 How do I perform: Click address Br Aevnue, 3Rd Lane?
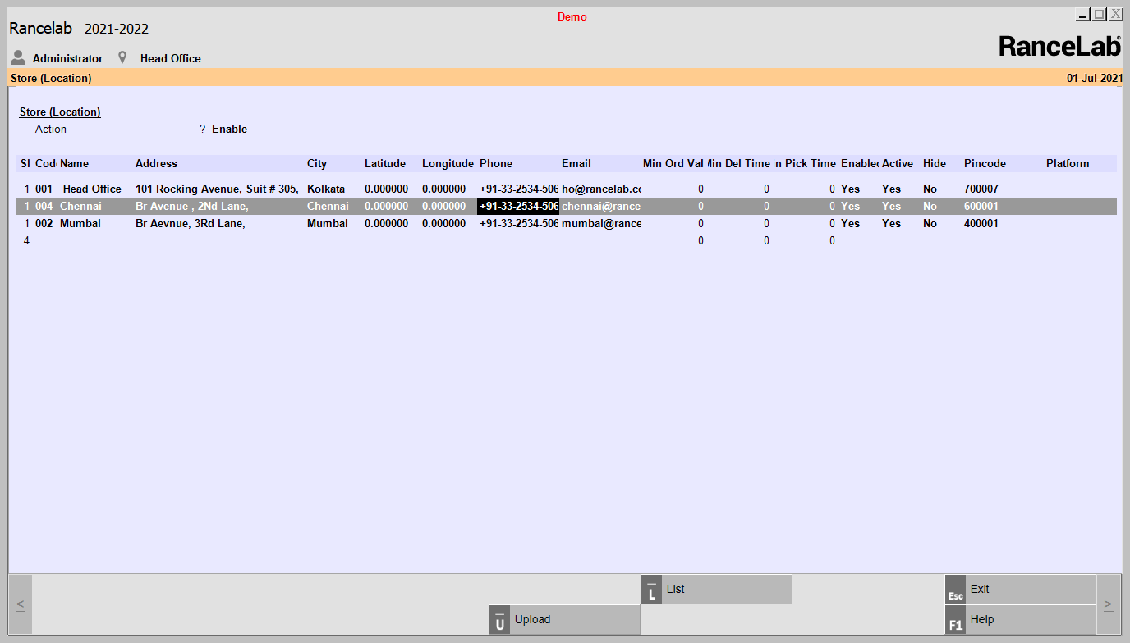point(191,224)
